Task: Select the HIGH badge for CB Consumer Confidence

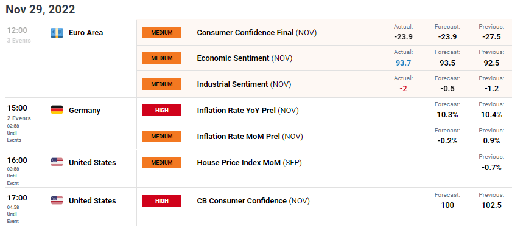Action: tap(161, 200)
